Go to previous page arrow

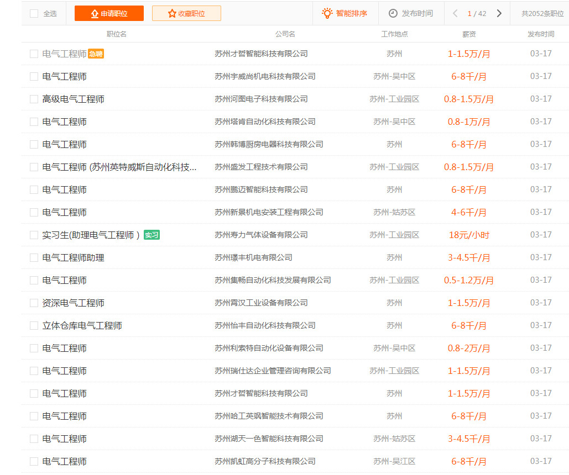(455, 13)
